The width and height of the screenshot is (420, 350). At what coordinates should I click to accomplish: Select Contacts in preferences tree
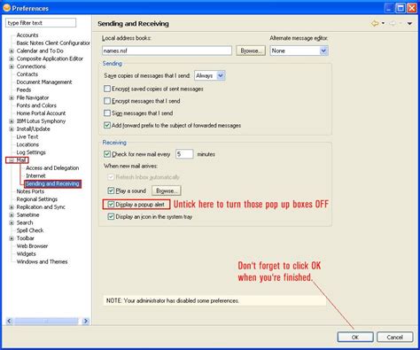(27, 74)
